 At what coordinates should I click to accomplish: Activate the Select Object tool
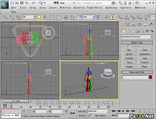(40, 18)
